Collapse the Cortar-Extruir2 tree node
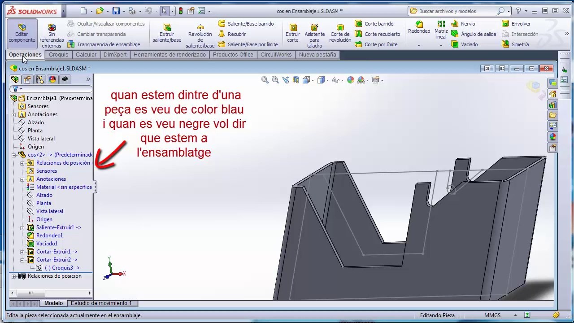 point(22,260)
